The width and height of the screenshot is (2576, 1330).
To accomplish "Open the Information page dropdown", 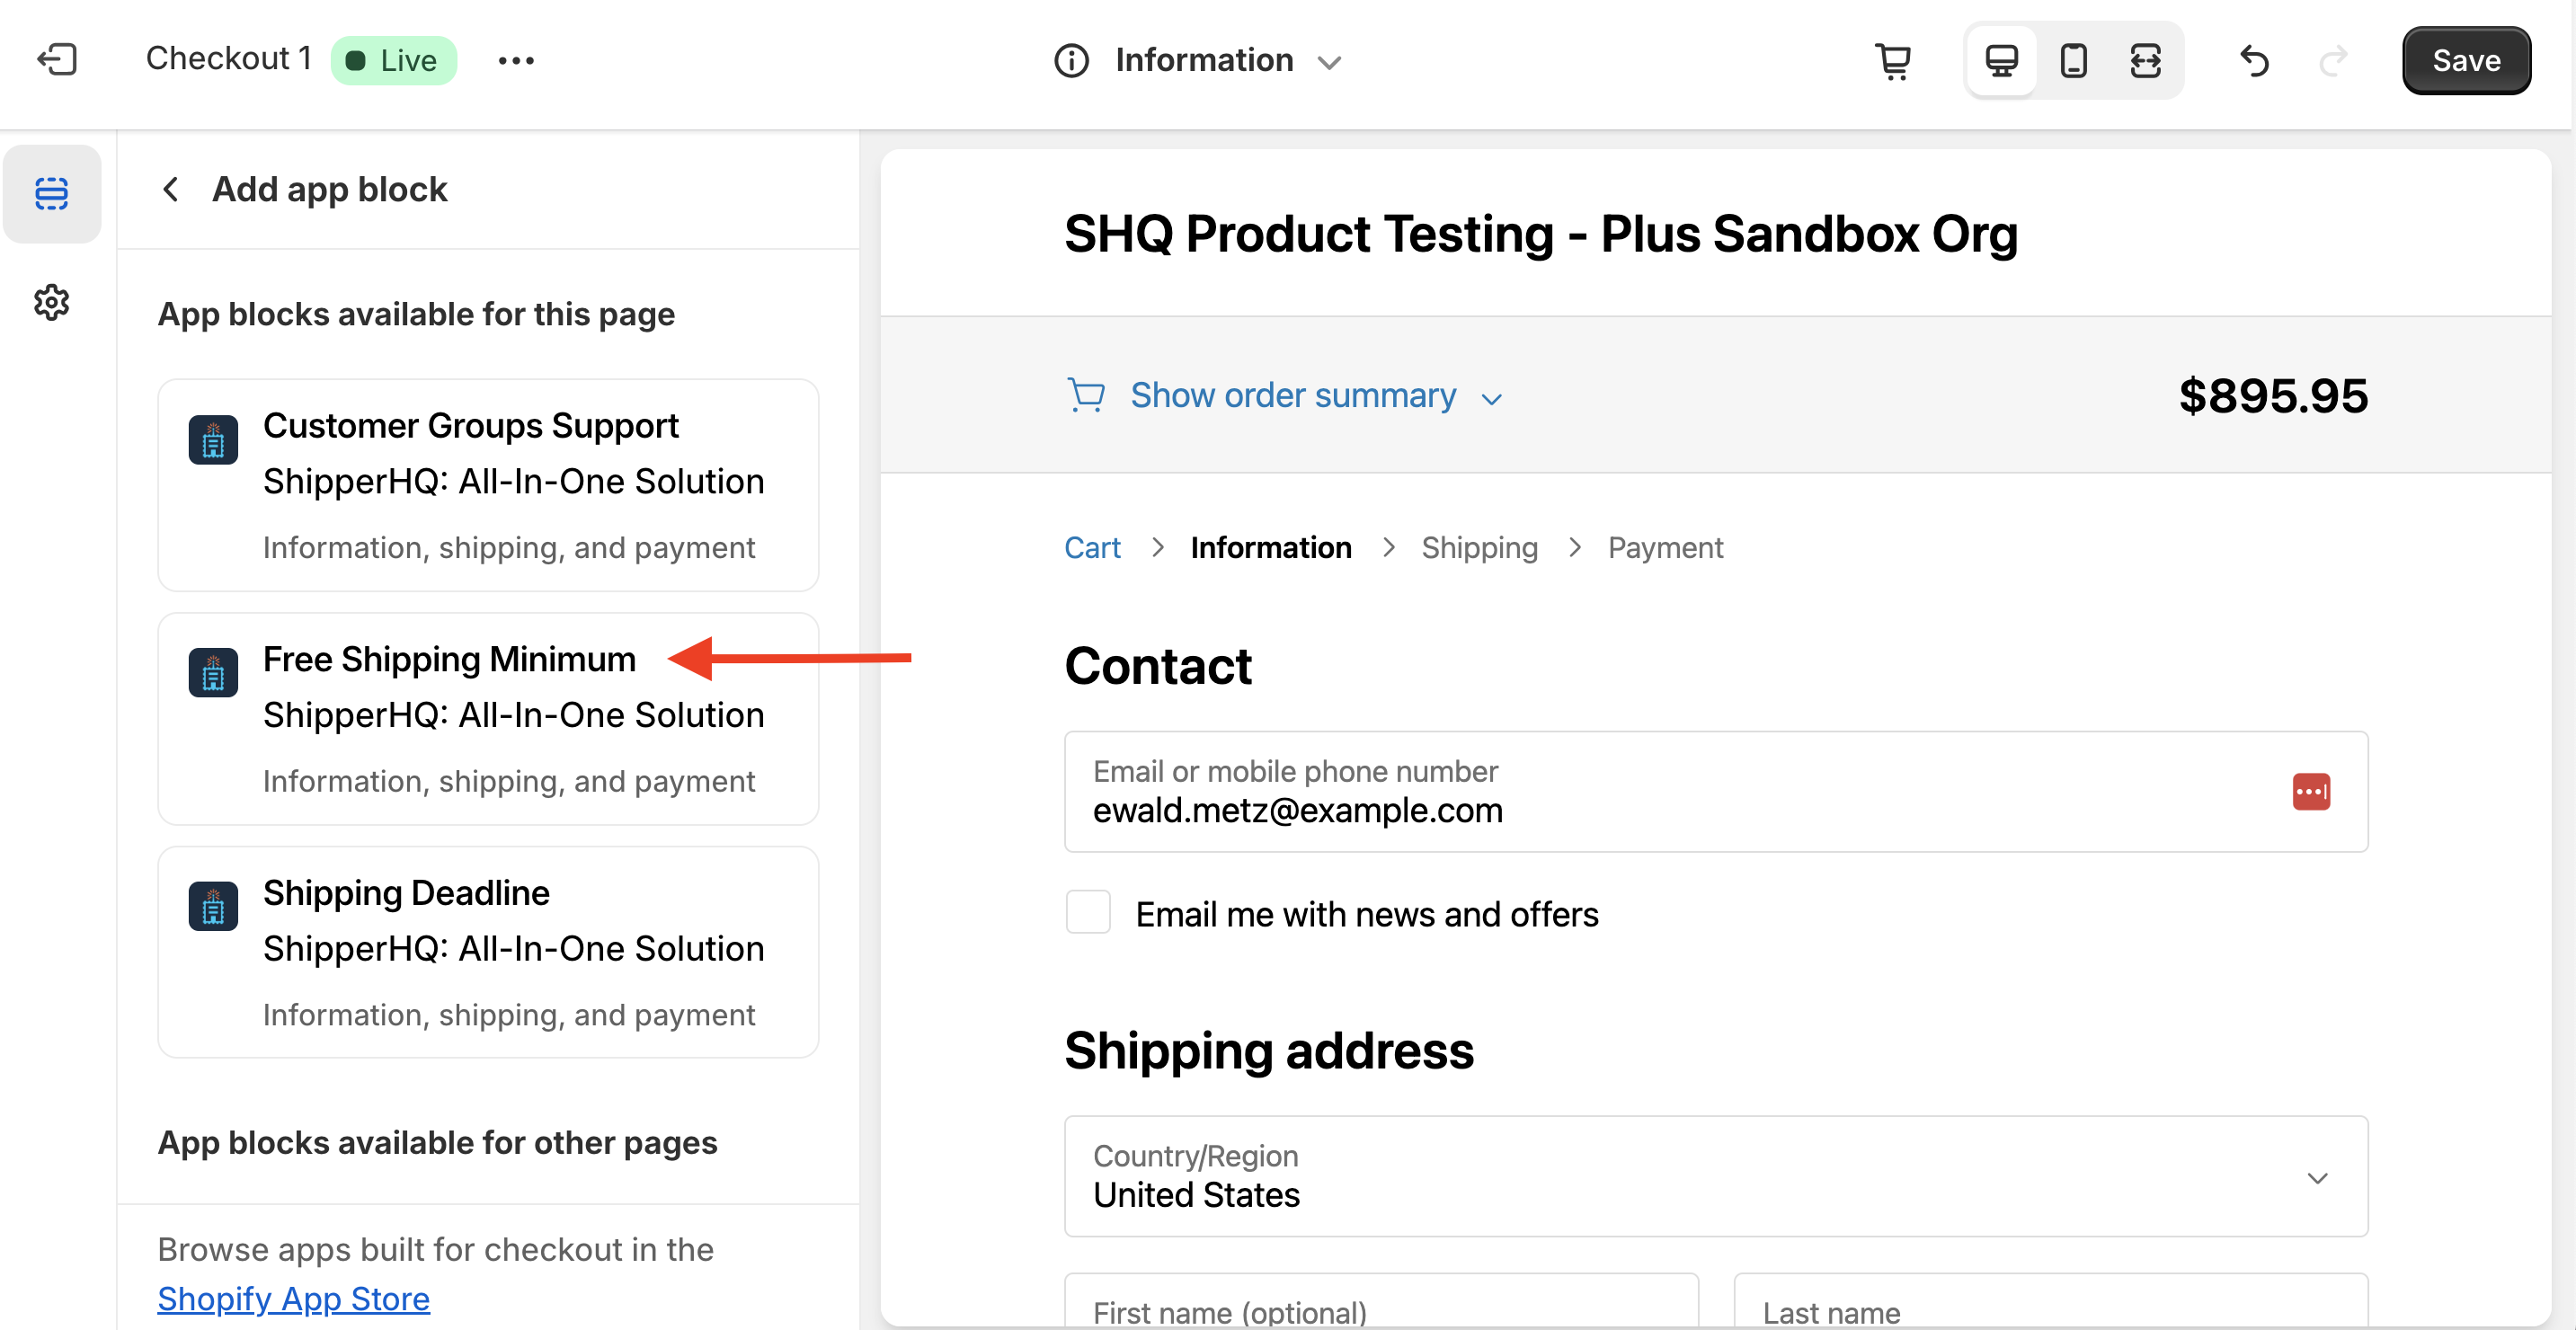I will pos(1200,61).
